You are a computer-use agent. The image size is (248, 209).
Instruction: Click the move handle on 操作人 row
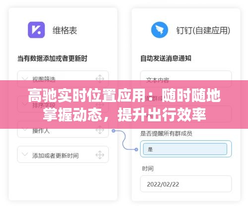click(100, 130)
